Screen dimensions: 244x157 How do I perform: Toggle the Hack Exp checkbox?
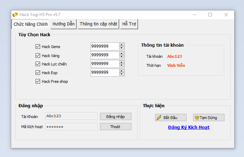point(38,73)
